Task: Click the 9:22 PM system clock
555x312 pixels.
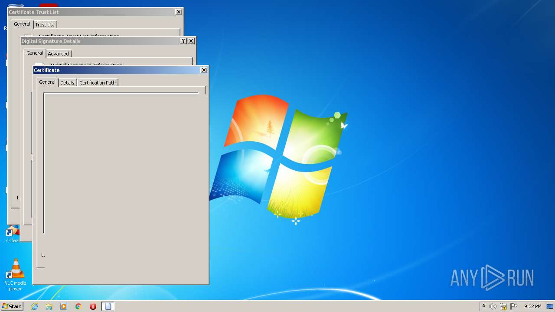Action: click(x=532, y=306)
